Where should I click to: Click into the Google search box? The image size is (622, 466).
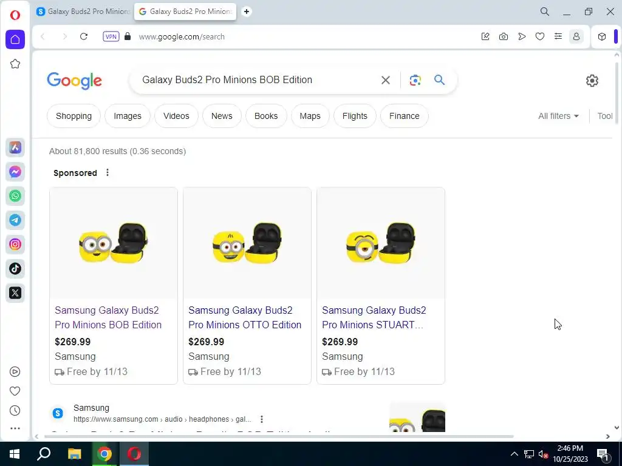coord(254,80)
